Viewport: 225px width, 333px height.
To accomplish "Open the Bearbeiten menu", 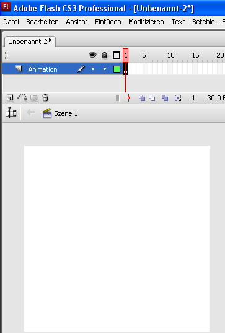I will [x=42, y=22].
